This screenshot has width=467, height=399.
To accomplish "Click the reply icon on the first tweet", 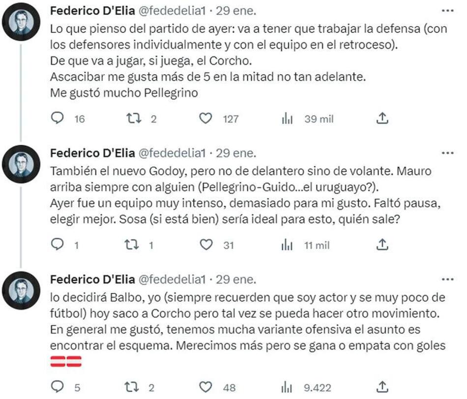I will tap(58, 119).
